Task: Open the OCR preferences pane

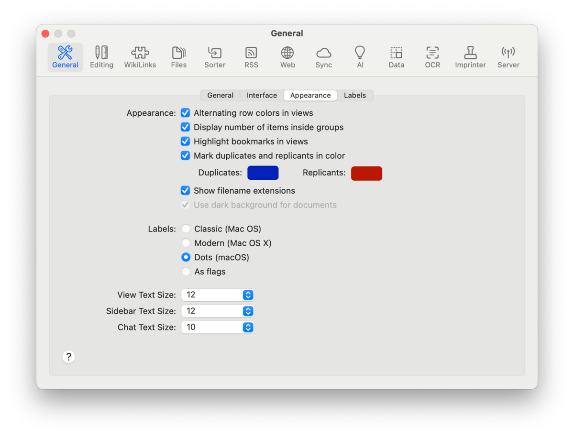Action: pos(432,57)
